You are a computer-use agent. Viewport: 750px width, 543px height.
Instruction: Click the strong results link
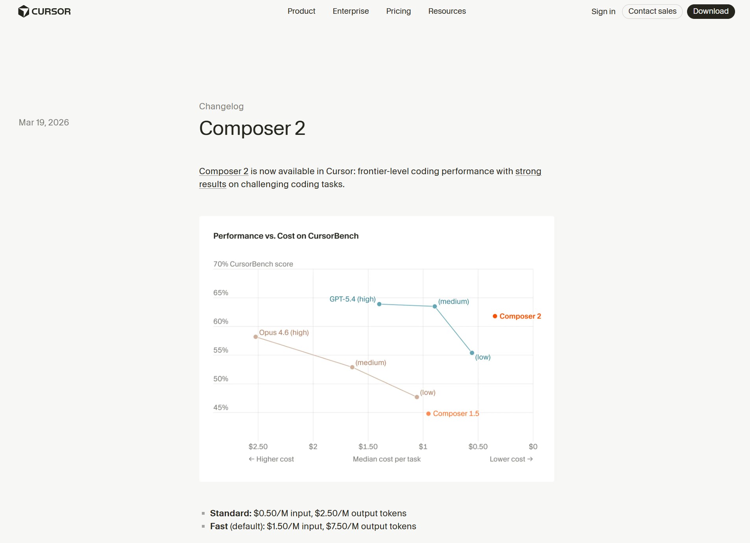tap(528, 171)
